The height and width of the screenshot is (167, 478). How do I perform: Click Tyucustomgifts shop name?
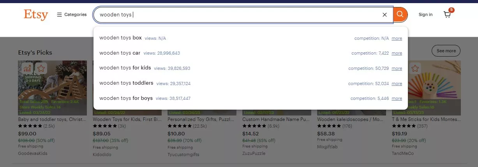(183, 154)
